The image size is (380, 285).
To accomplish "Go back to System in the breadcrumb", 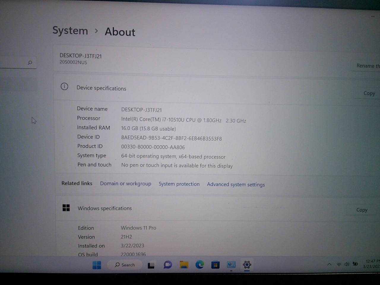I will pos(70,31).
